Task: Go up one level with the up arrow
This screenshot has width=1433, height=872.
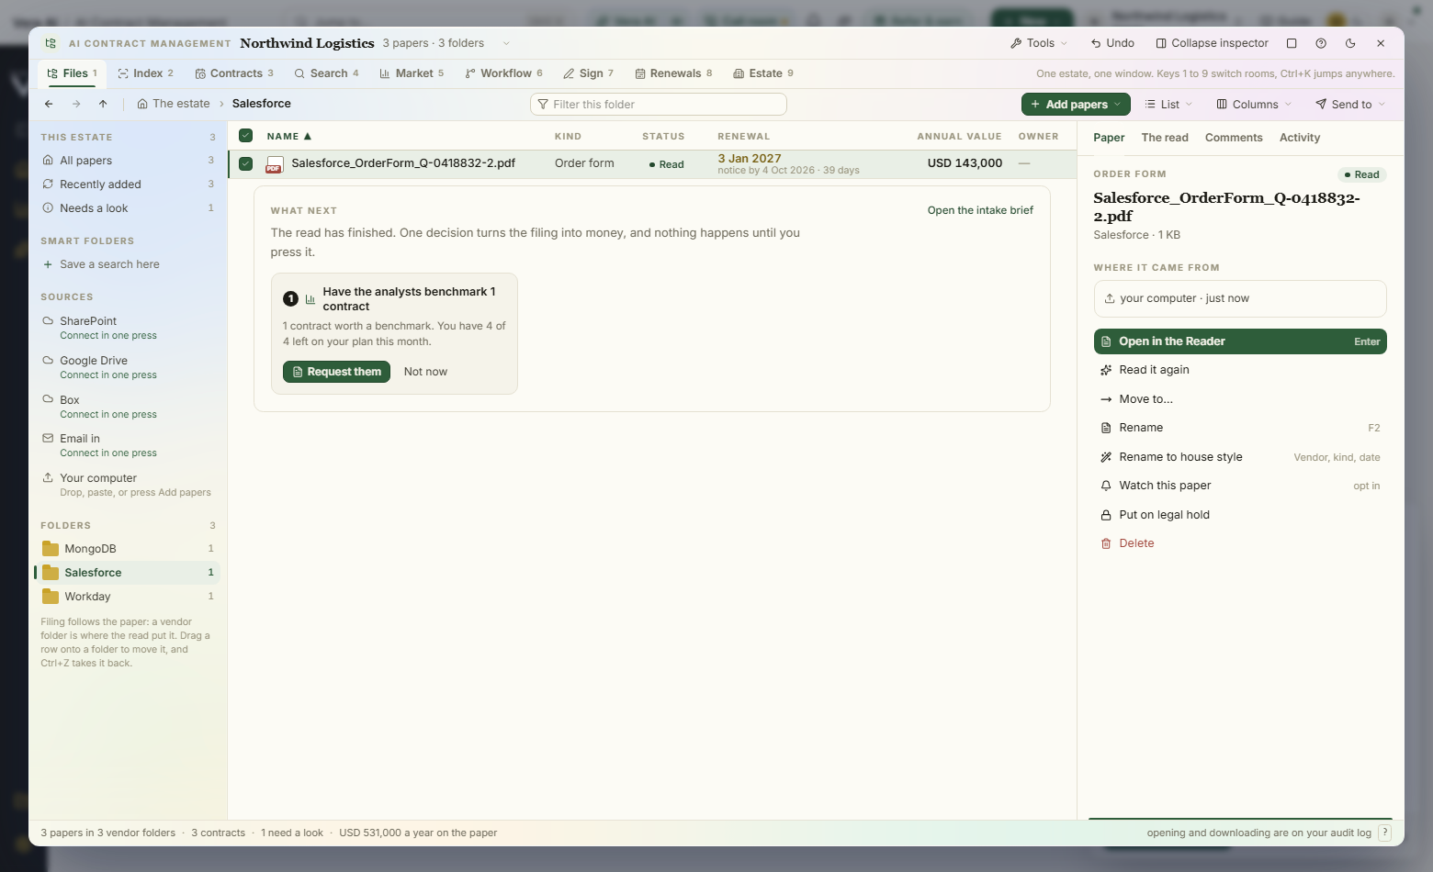Action: click(x=103, y=104)
